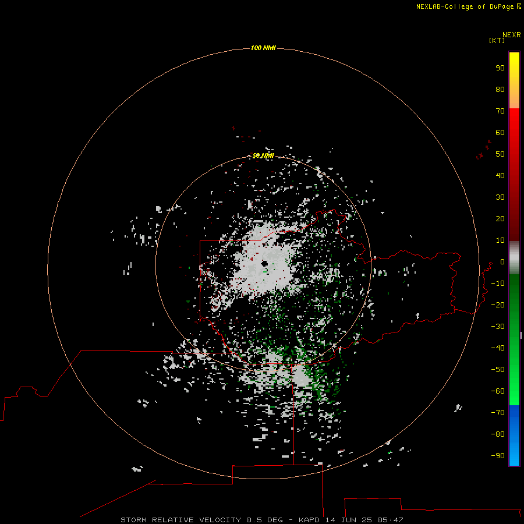This screenshot has height=524, width=524.
Task: Click the black radar site dot at center
Action: pos(265,264)
